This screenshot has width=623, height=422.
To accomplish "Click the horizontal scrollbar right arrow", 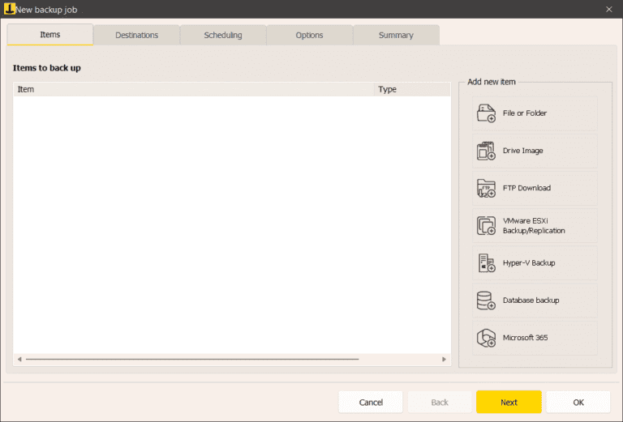I will pos(444,360).
